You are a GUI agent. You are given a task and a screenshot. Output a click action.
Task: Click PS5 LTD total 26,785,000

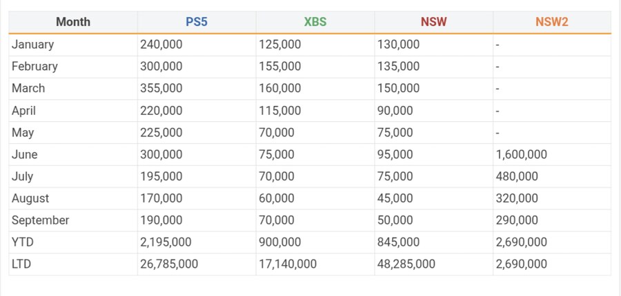[x=169, y=264]
